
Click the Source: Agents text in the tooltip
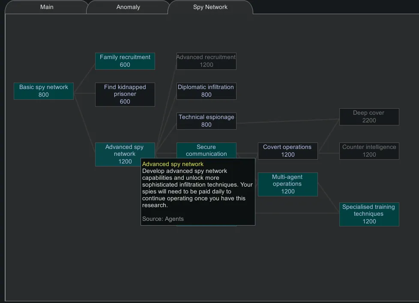coord(163,219)
